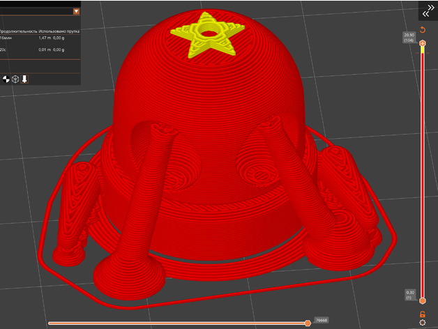Click the orange reset arrow above layer slider
Viewport: 438px width, 329px height.
[x=422, y=30]
